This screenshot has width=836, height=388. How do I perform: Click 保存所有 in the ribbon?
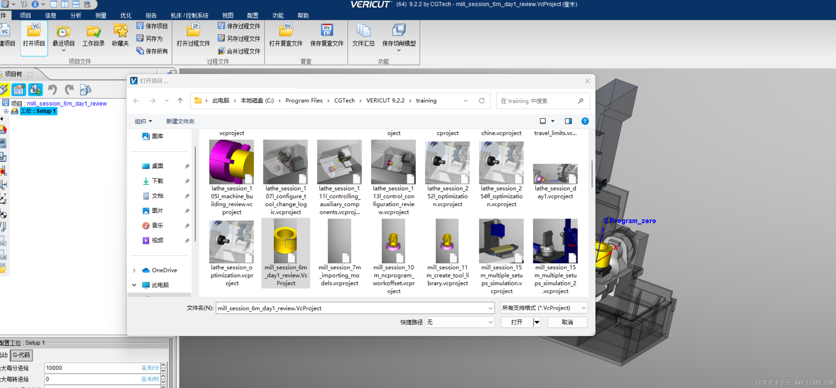[152, 51]
